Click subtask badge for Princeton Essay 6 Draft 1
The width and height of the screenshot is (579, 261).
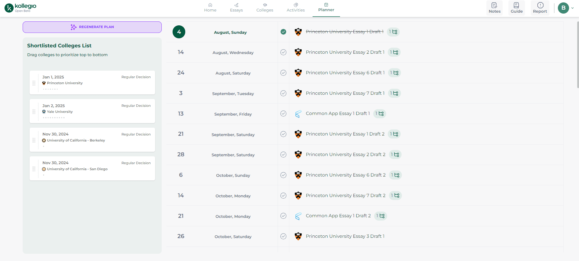(x=394, y=73)
